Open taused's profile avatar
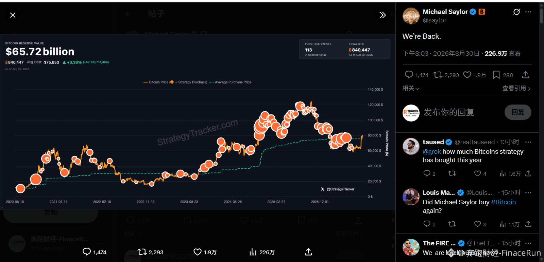 click(411, 146)
